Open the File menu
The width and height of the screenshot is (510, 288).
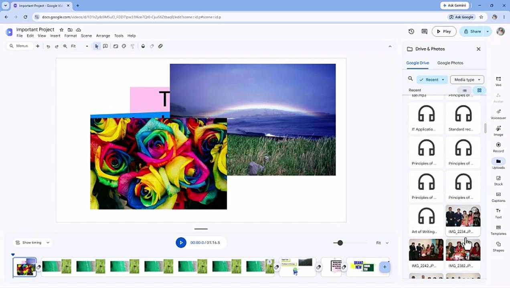[20, 36]
